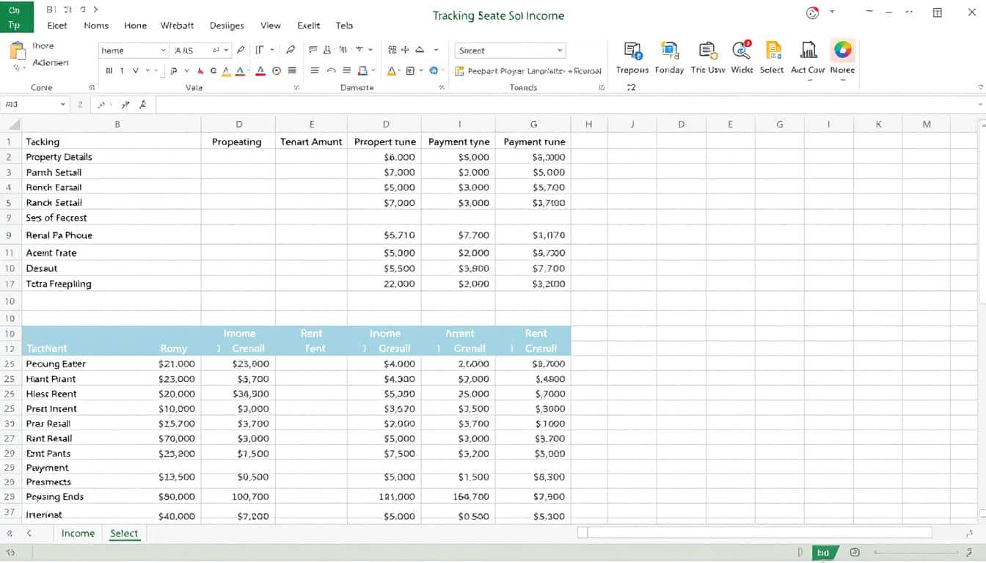
Task: Click the previous sheet arrow button
Action: click(29, 533)
